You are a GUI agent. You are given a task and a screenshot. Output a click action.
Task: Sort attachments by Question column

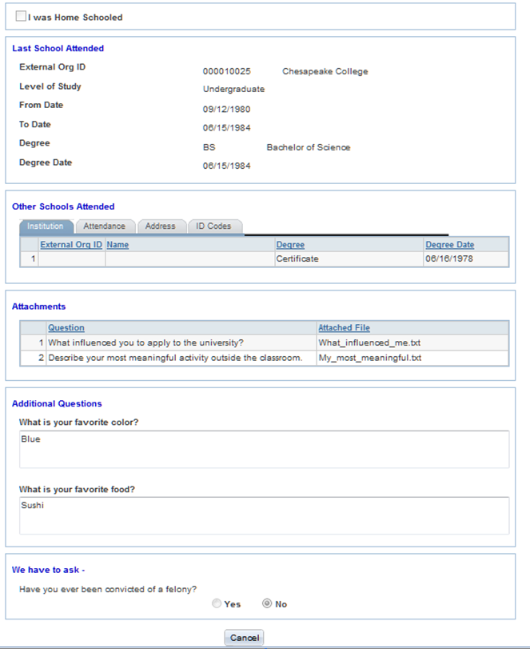[66, 328]
